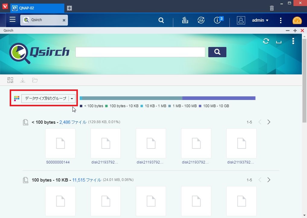Open the admin account dropdown
307x218 pixels.
pyautogui.click(x=260, y=20)
